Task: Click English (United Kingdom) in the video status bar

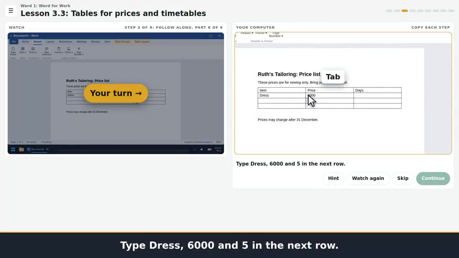Action: pos(199,142)
